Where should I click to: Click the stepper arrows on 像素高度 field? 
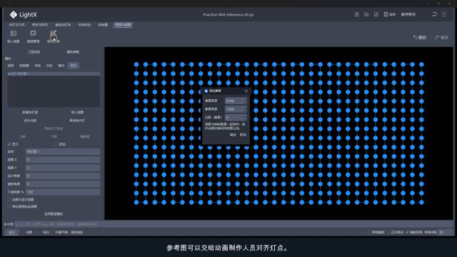coord(245,109)
